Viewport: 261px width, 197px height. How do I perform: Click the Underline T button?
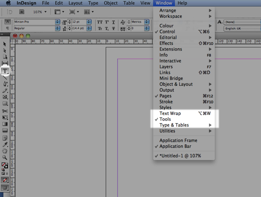[x=114, y=22]
